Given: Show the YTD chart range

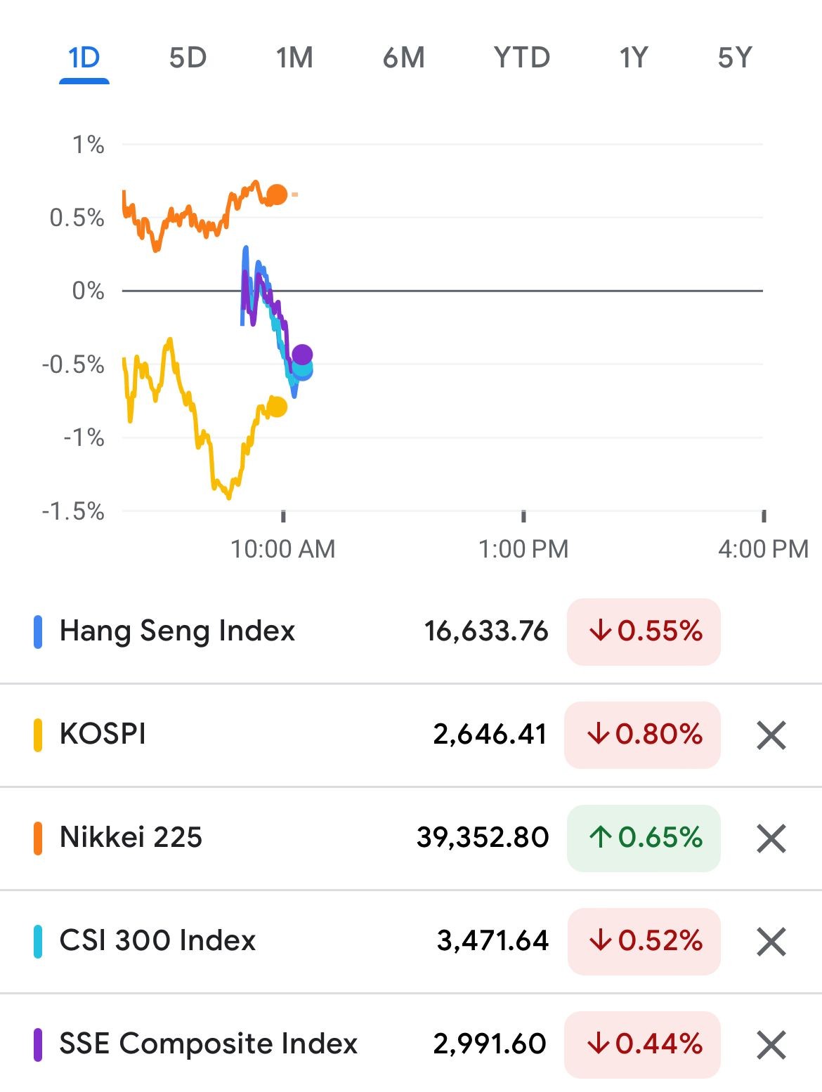Looking at the screenshot, I should point(521,58).
